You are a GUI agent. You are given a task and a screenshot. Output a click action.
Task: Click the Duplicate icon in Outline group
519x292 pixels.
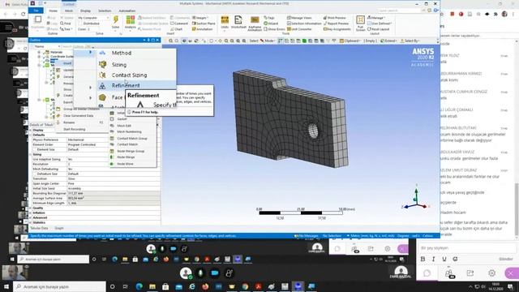point(38,19)
